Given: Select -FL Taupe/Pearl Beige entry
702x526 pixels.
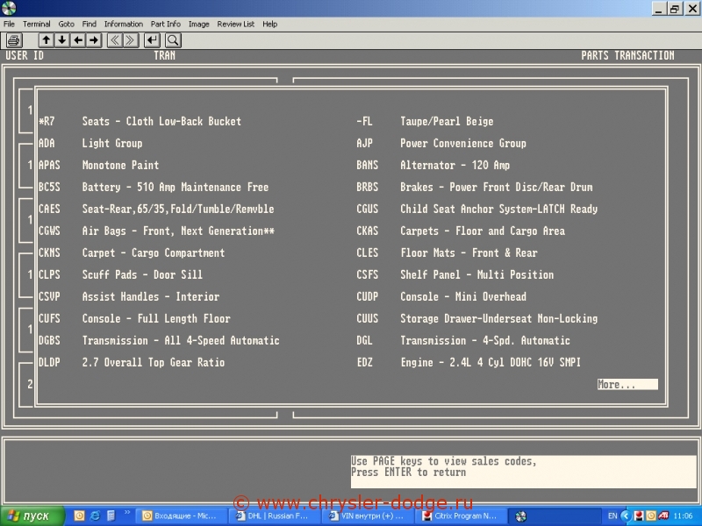Looking at the screenshot, I should point(425,121).
